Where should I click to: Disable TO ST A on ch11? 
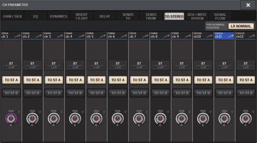pyautogui.click(x=224, y=80)
